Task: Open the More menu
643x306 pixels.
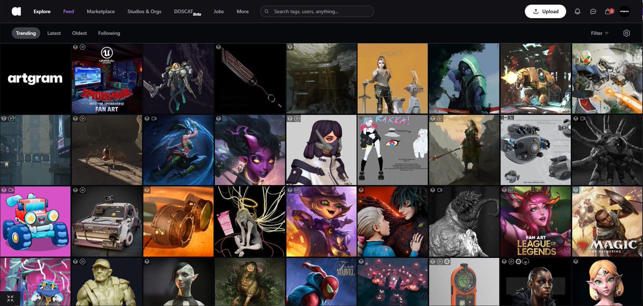Action: pos(243,11)
